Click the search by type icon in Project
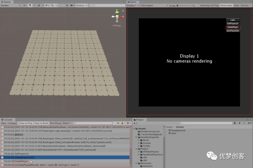Screen dimensions: 253x168 tap(235, 123)
